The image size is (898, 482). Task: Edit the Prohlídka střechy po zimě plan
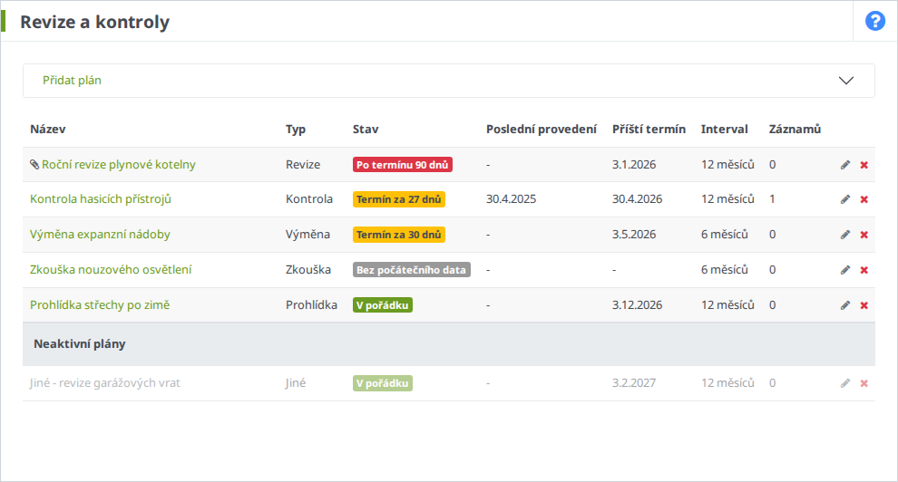[x=845, y=305]
